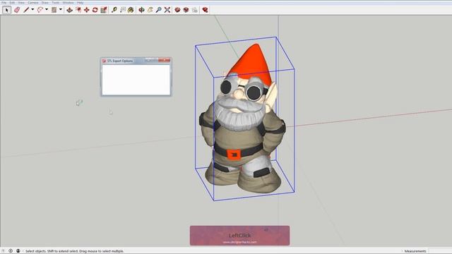The height and width of the screenshot is (254, 452).
Task: Click the greyed Send to LayOut icon
Action: (195, 10)
